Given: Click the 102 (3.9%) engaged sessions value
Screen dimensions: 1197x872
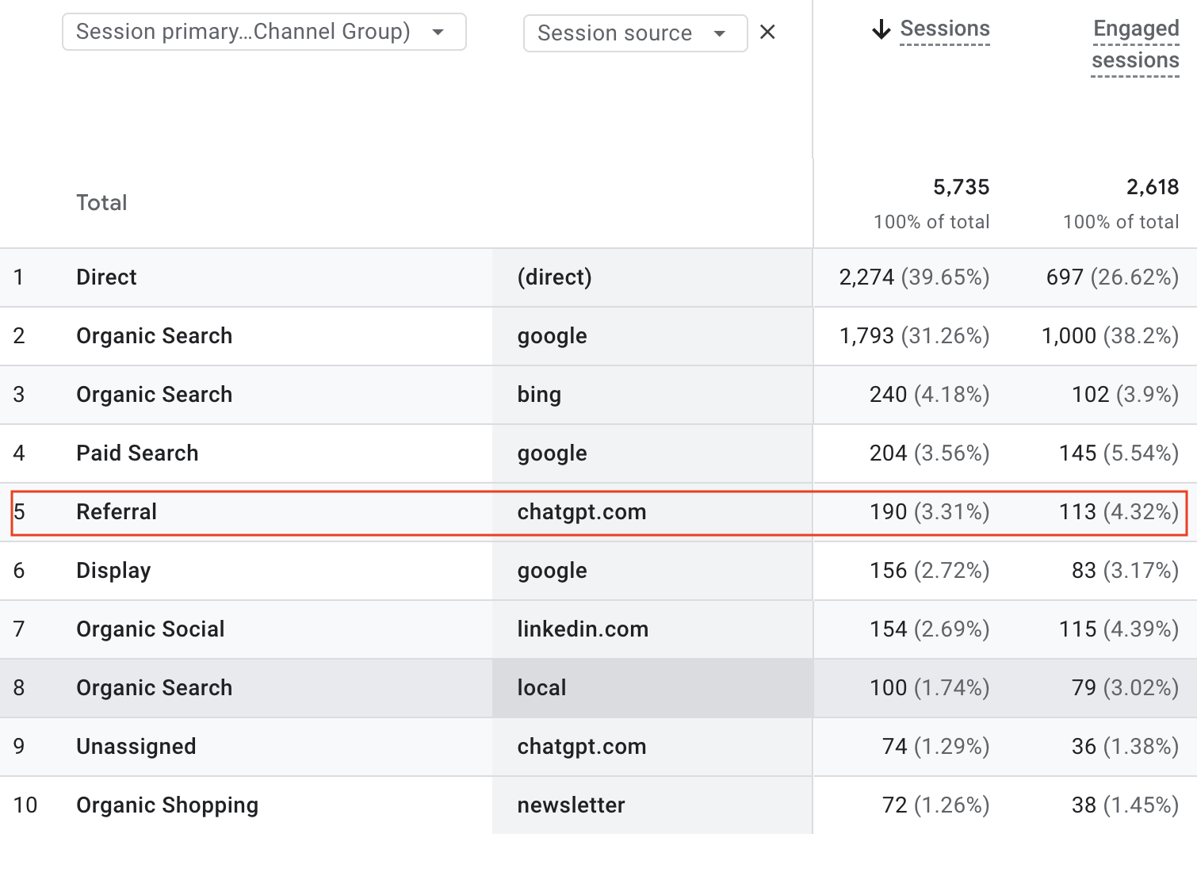Looking at the screenshot, I should coord(1126,395).
